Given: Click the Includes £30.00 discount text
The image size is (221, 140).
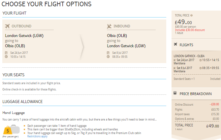Looking at the screenshot, I should [x=190, y=30].
